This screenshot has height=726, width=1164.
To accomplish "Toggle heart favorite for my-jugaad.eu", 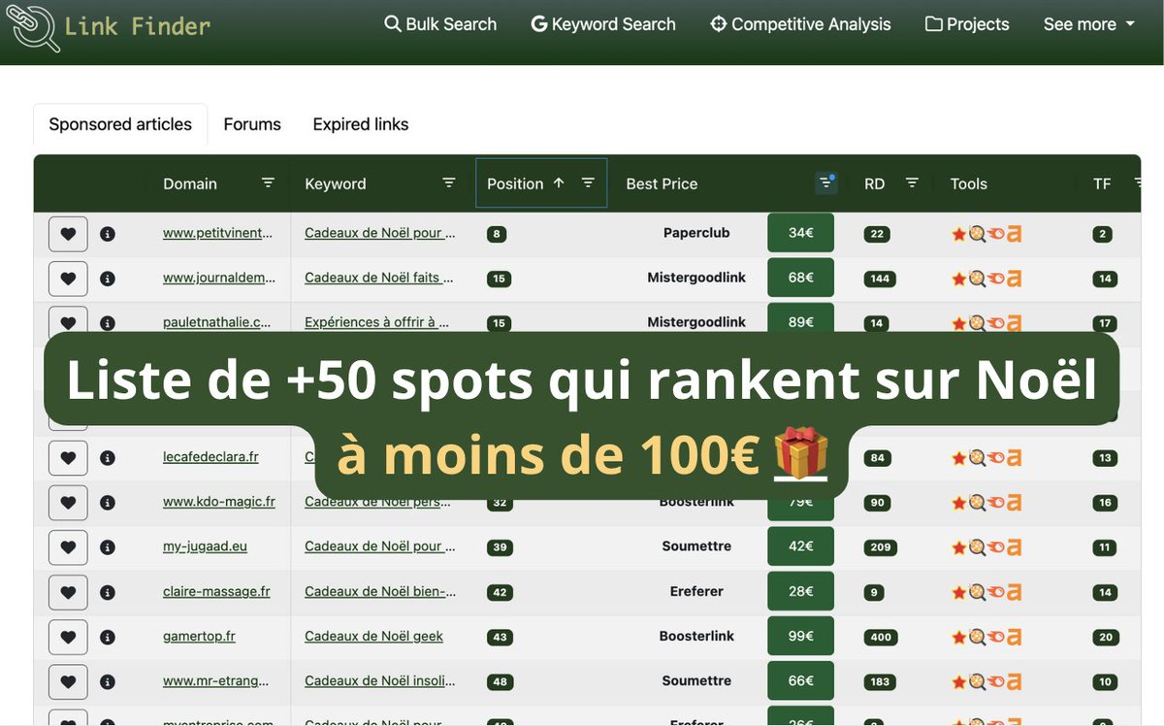I will (x=68, y=547).
